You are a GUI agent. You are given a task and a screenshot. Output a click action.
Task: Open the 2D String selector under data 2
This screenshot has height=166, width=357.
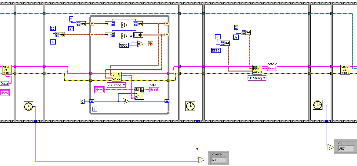(x=257, y=78)
